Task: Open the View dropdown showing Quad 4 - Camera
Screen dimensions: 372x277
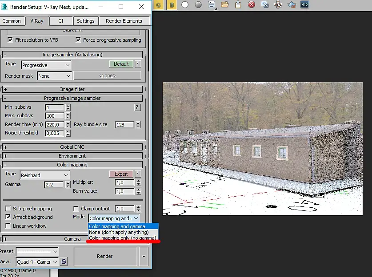Action: (37, 262)
